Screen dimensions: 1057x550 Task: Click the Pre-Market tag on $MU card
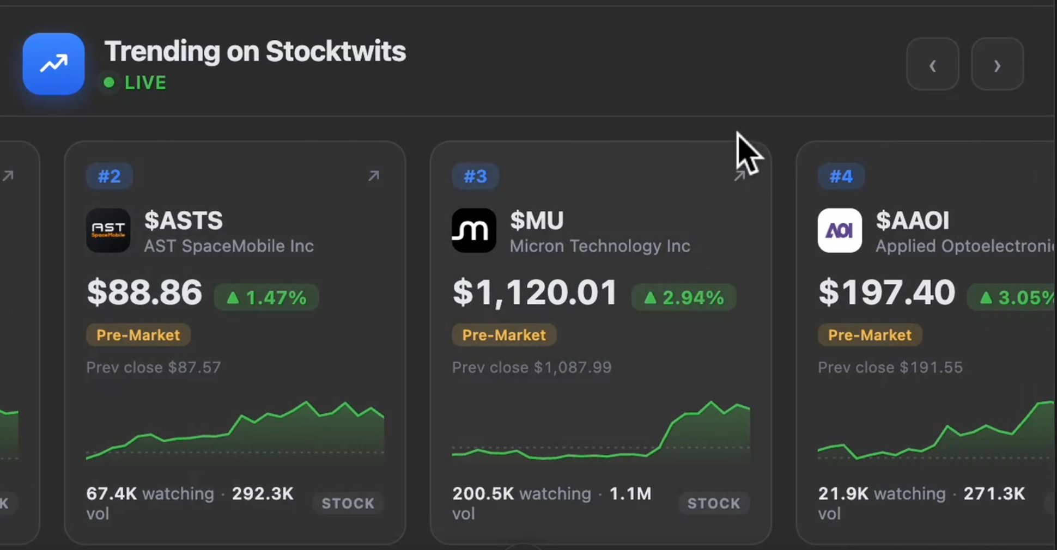click(504, 335)
